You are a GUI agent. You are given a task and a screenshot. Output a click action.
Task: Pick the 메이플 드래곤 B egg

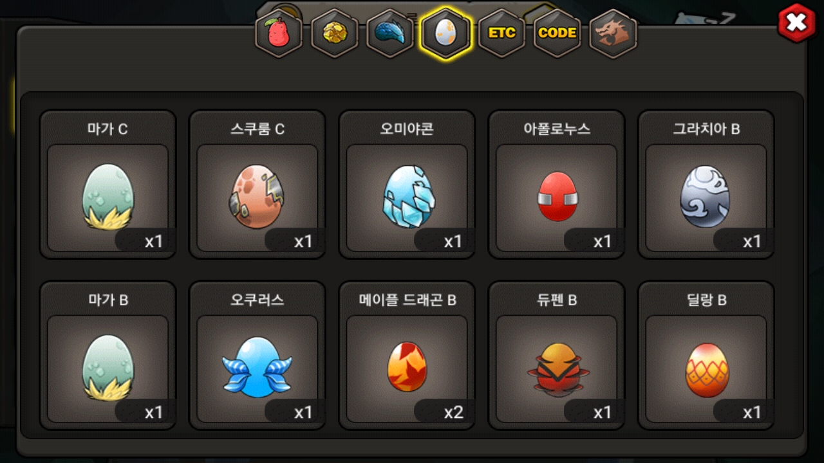[x=407, y=356]
